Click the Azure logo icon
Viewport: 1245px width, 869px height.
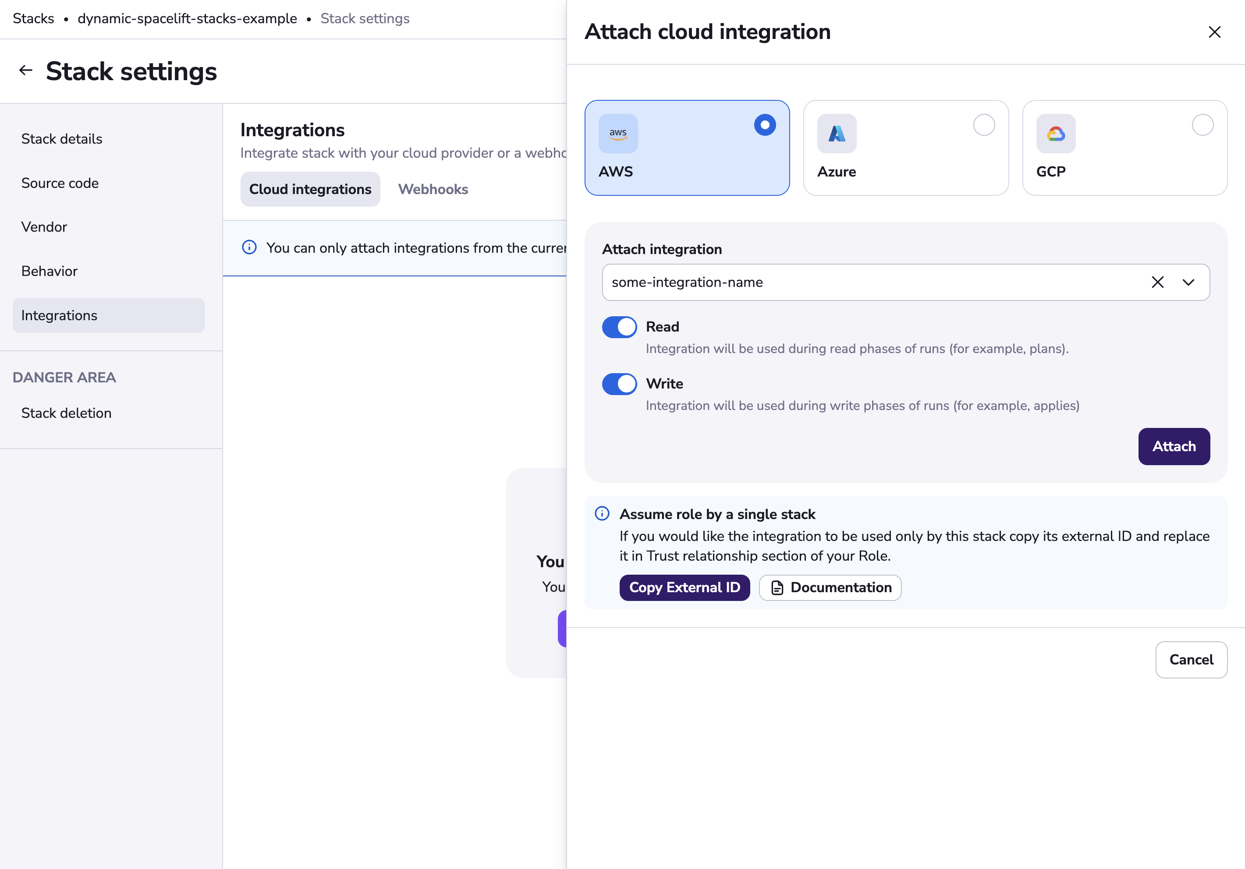(836, 133)
